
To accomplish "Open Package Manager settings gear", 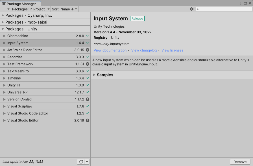I will pyautogui.click(x=192, y=9).
